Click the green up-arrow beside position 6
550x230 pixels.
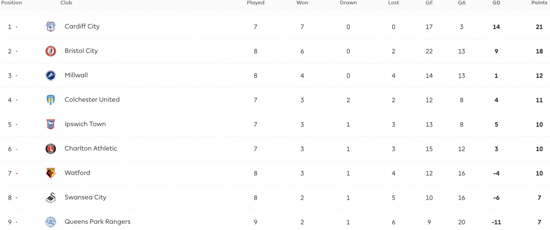17,149
